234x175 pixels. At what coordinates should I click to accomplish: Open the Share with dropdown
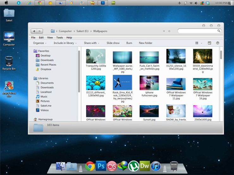pyautogui.click(x=91, y=43)
